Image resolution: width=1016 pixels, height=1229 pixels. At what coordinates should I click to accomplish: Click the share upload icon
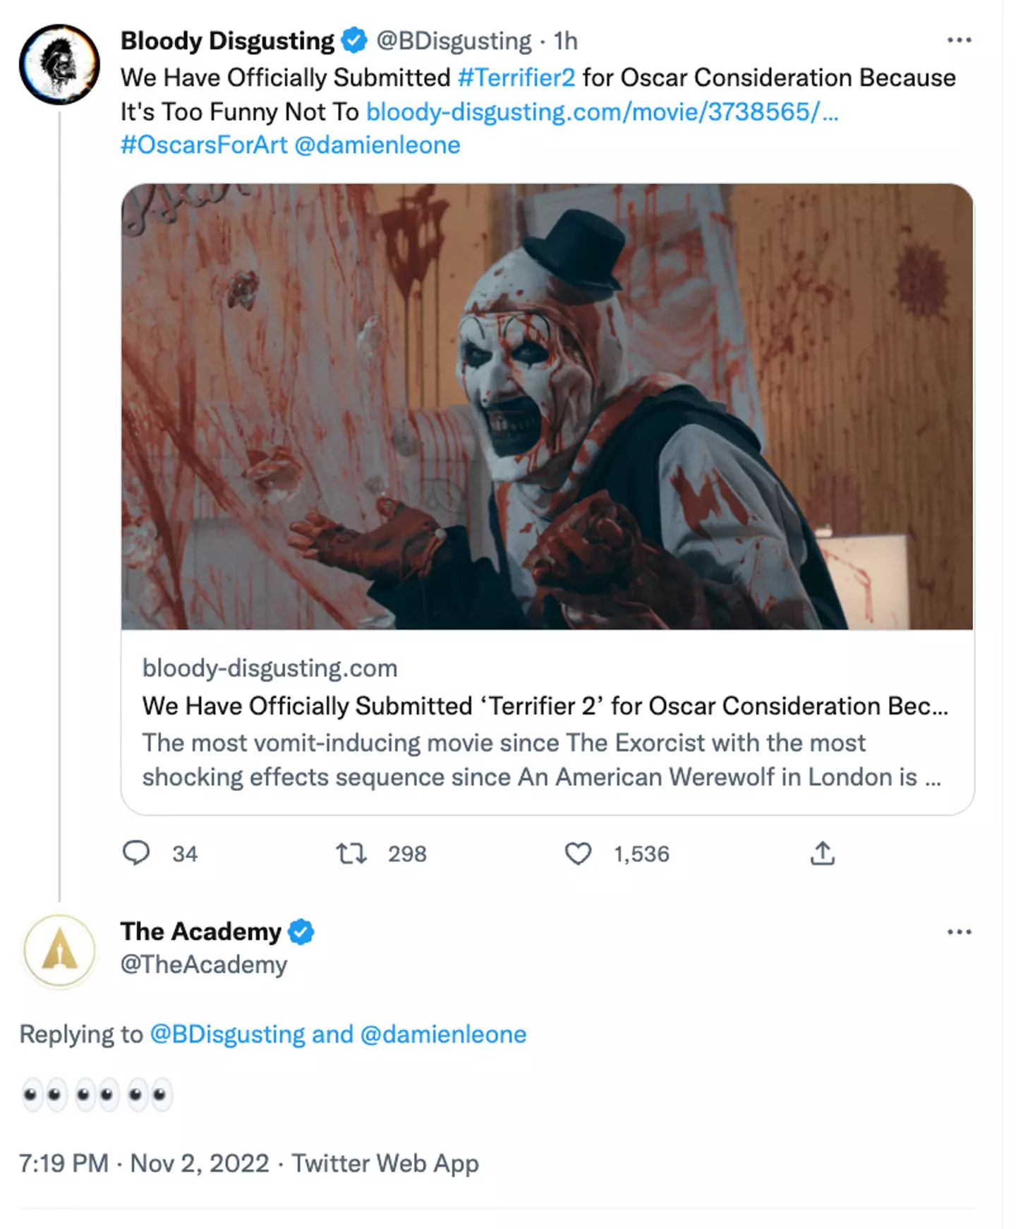[822, 853]
